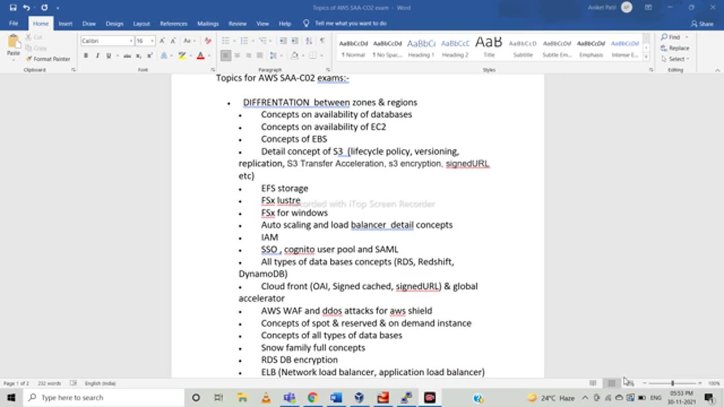The image size is (724, 407).
Task: Apply superscript formatting
Action: (x=150, y=55)
